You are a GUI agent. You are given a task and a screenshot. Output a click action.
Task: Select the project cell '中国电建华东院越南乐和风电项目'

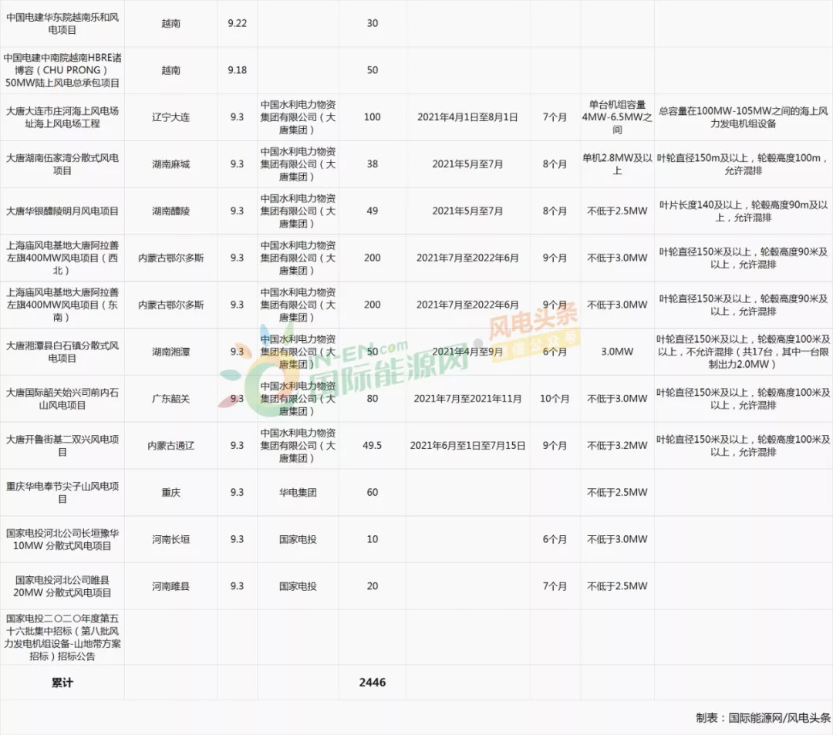(62, 23)
